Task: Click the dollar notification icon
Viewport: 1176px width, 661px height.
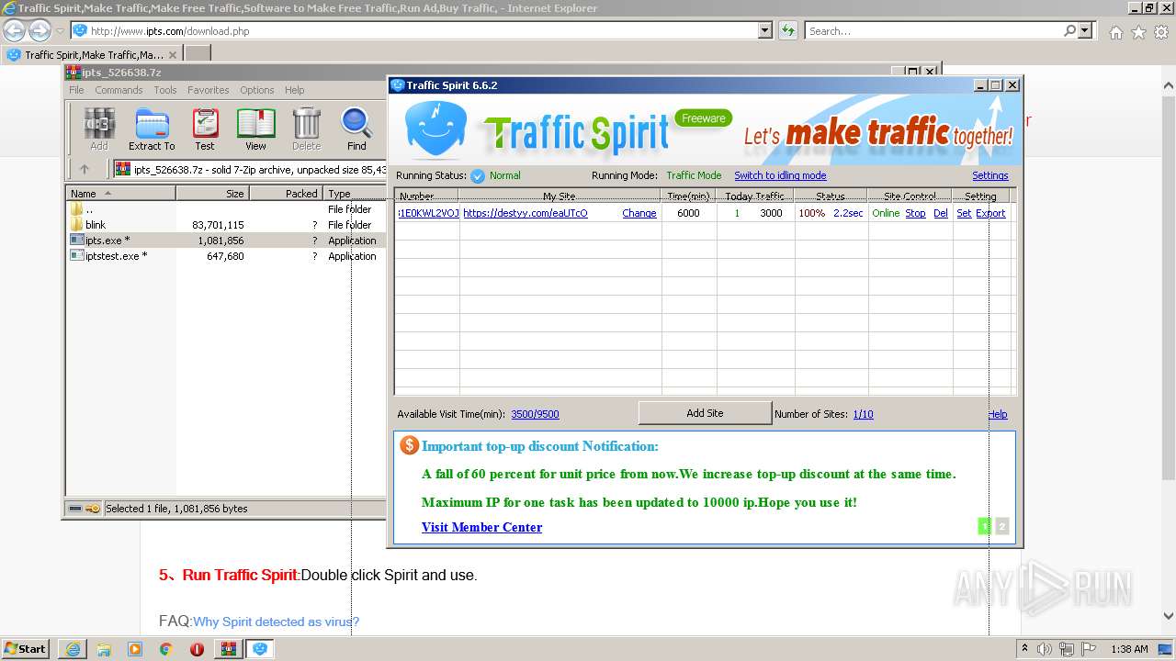Action: coord(410,445)
